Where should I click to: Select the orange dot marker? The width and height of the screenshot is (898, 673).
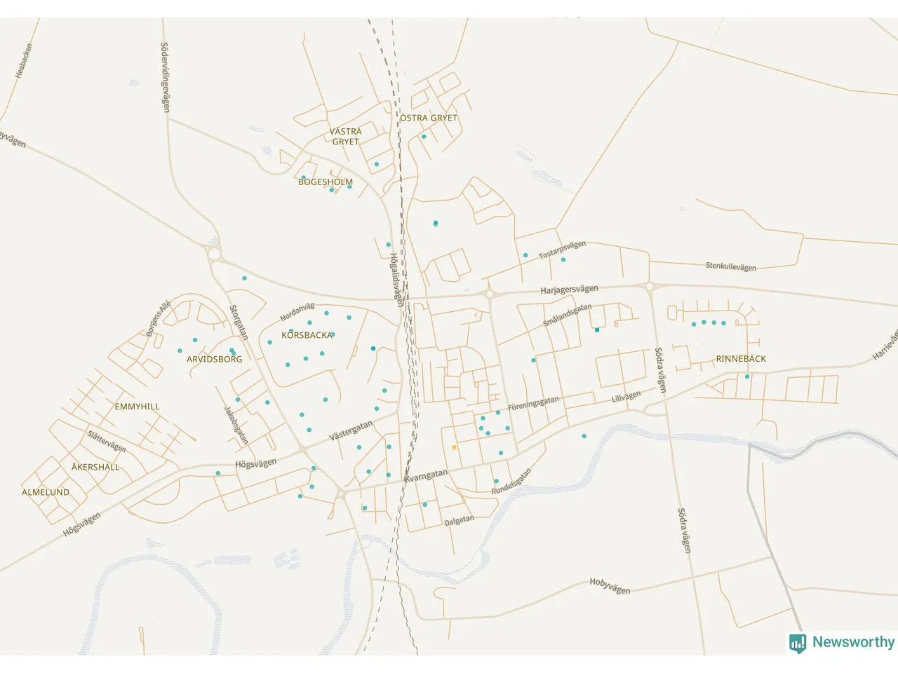(x=454, y=447)
